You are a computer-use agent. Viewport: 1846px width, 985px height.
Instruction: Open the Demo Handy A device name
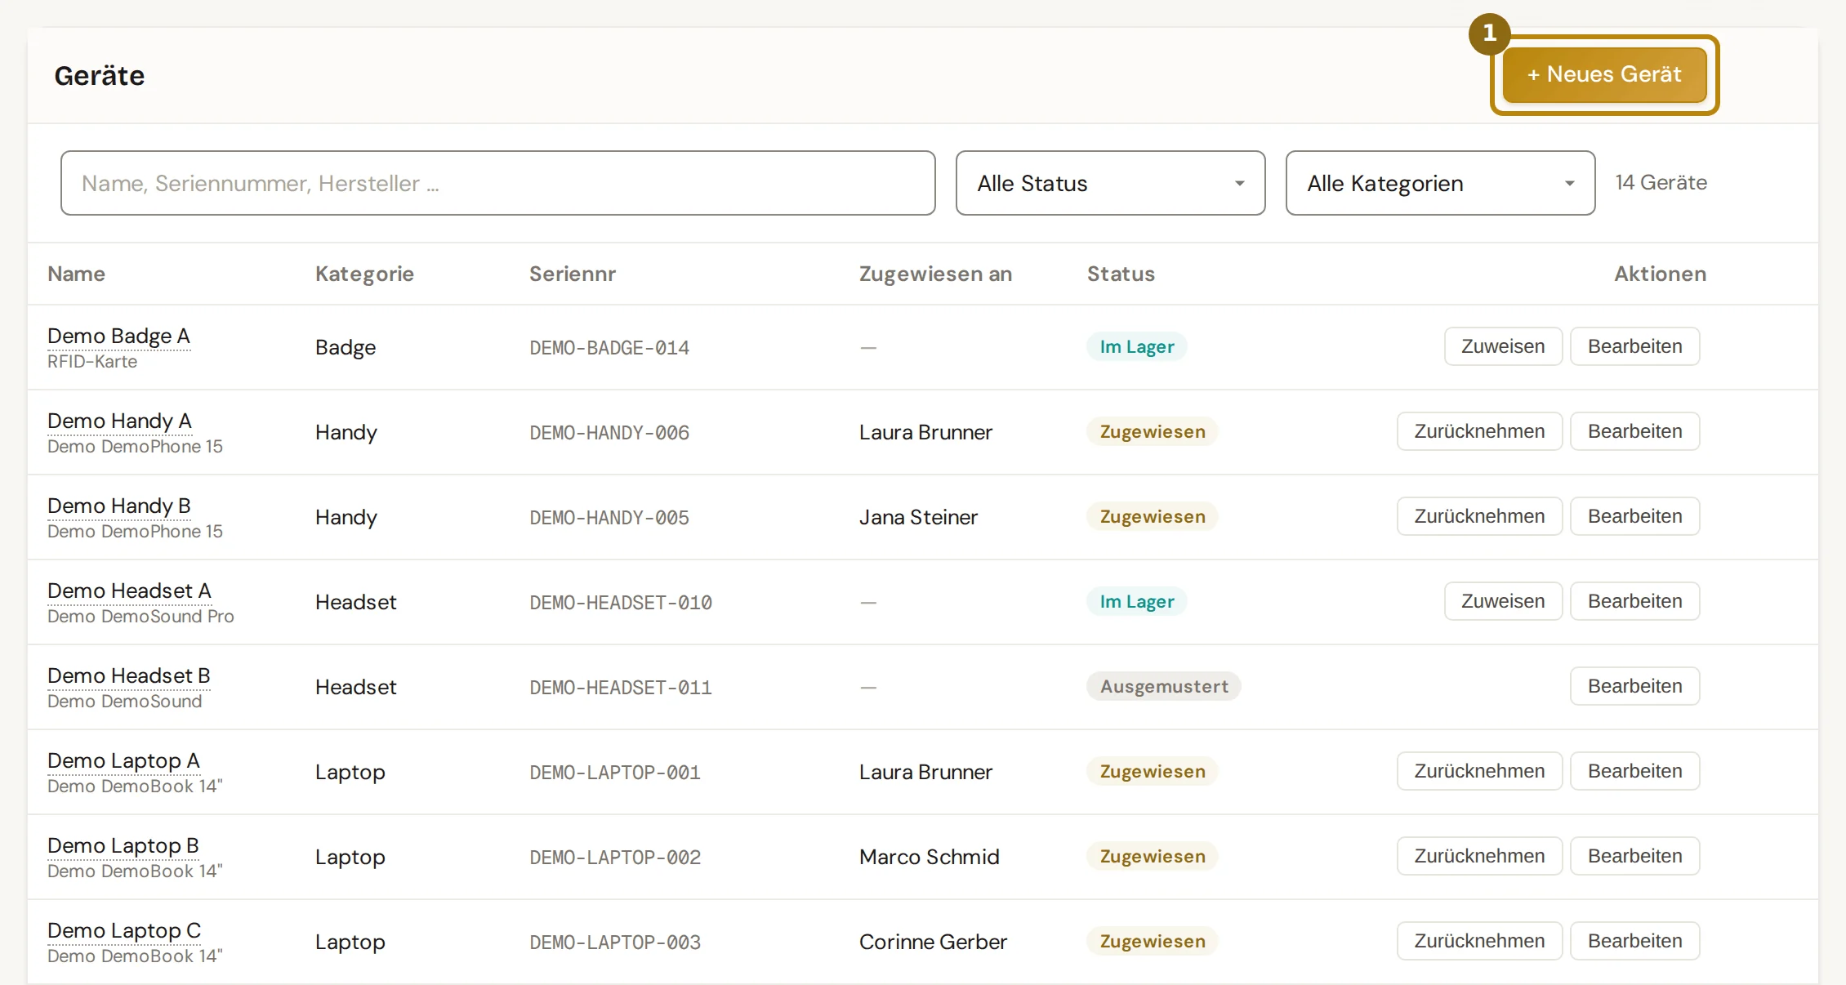click(119, 421)
